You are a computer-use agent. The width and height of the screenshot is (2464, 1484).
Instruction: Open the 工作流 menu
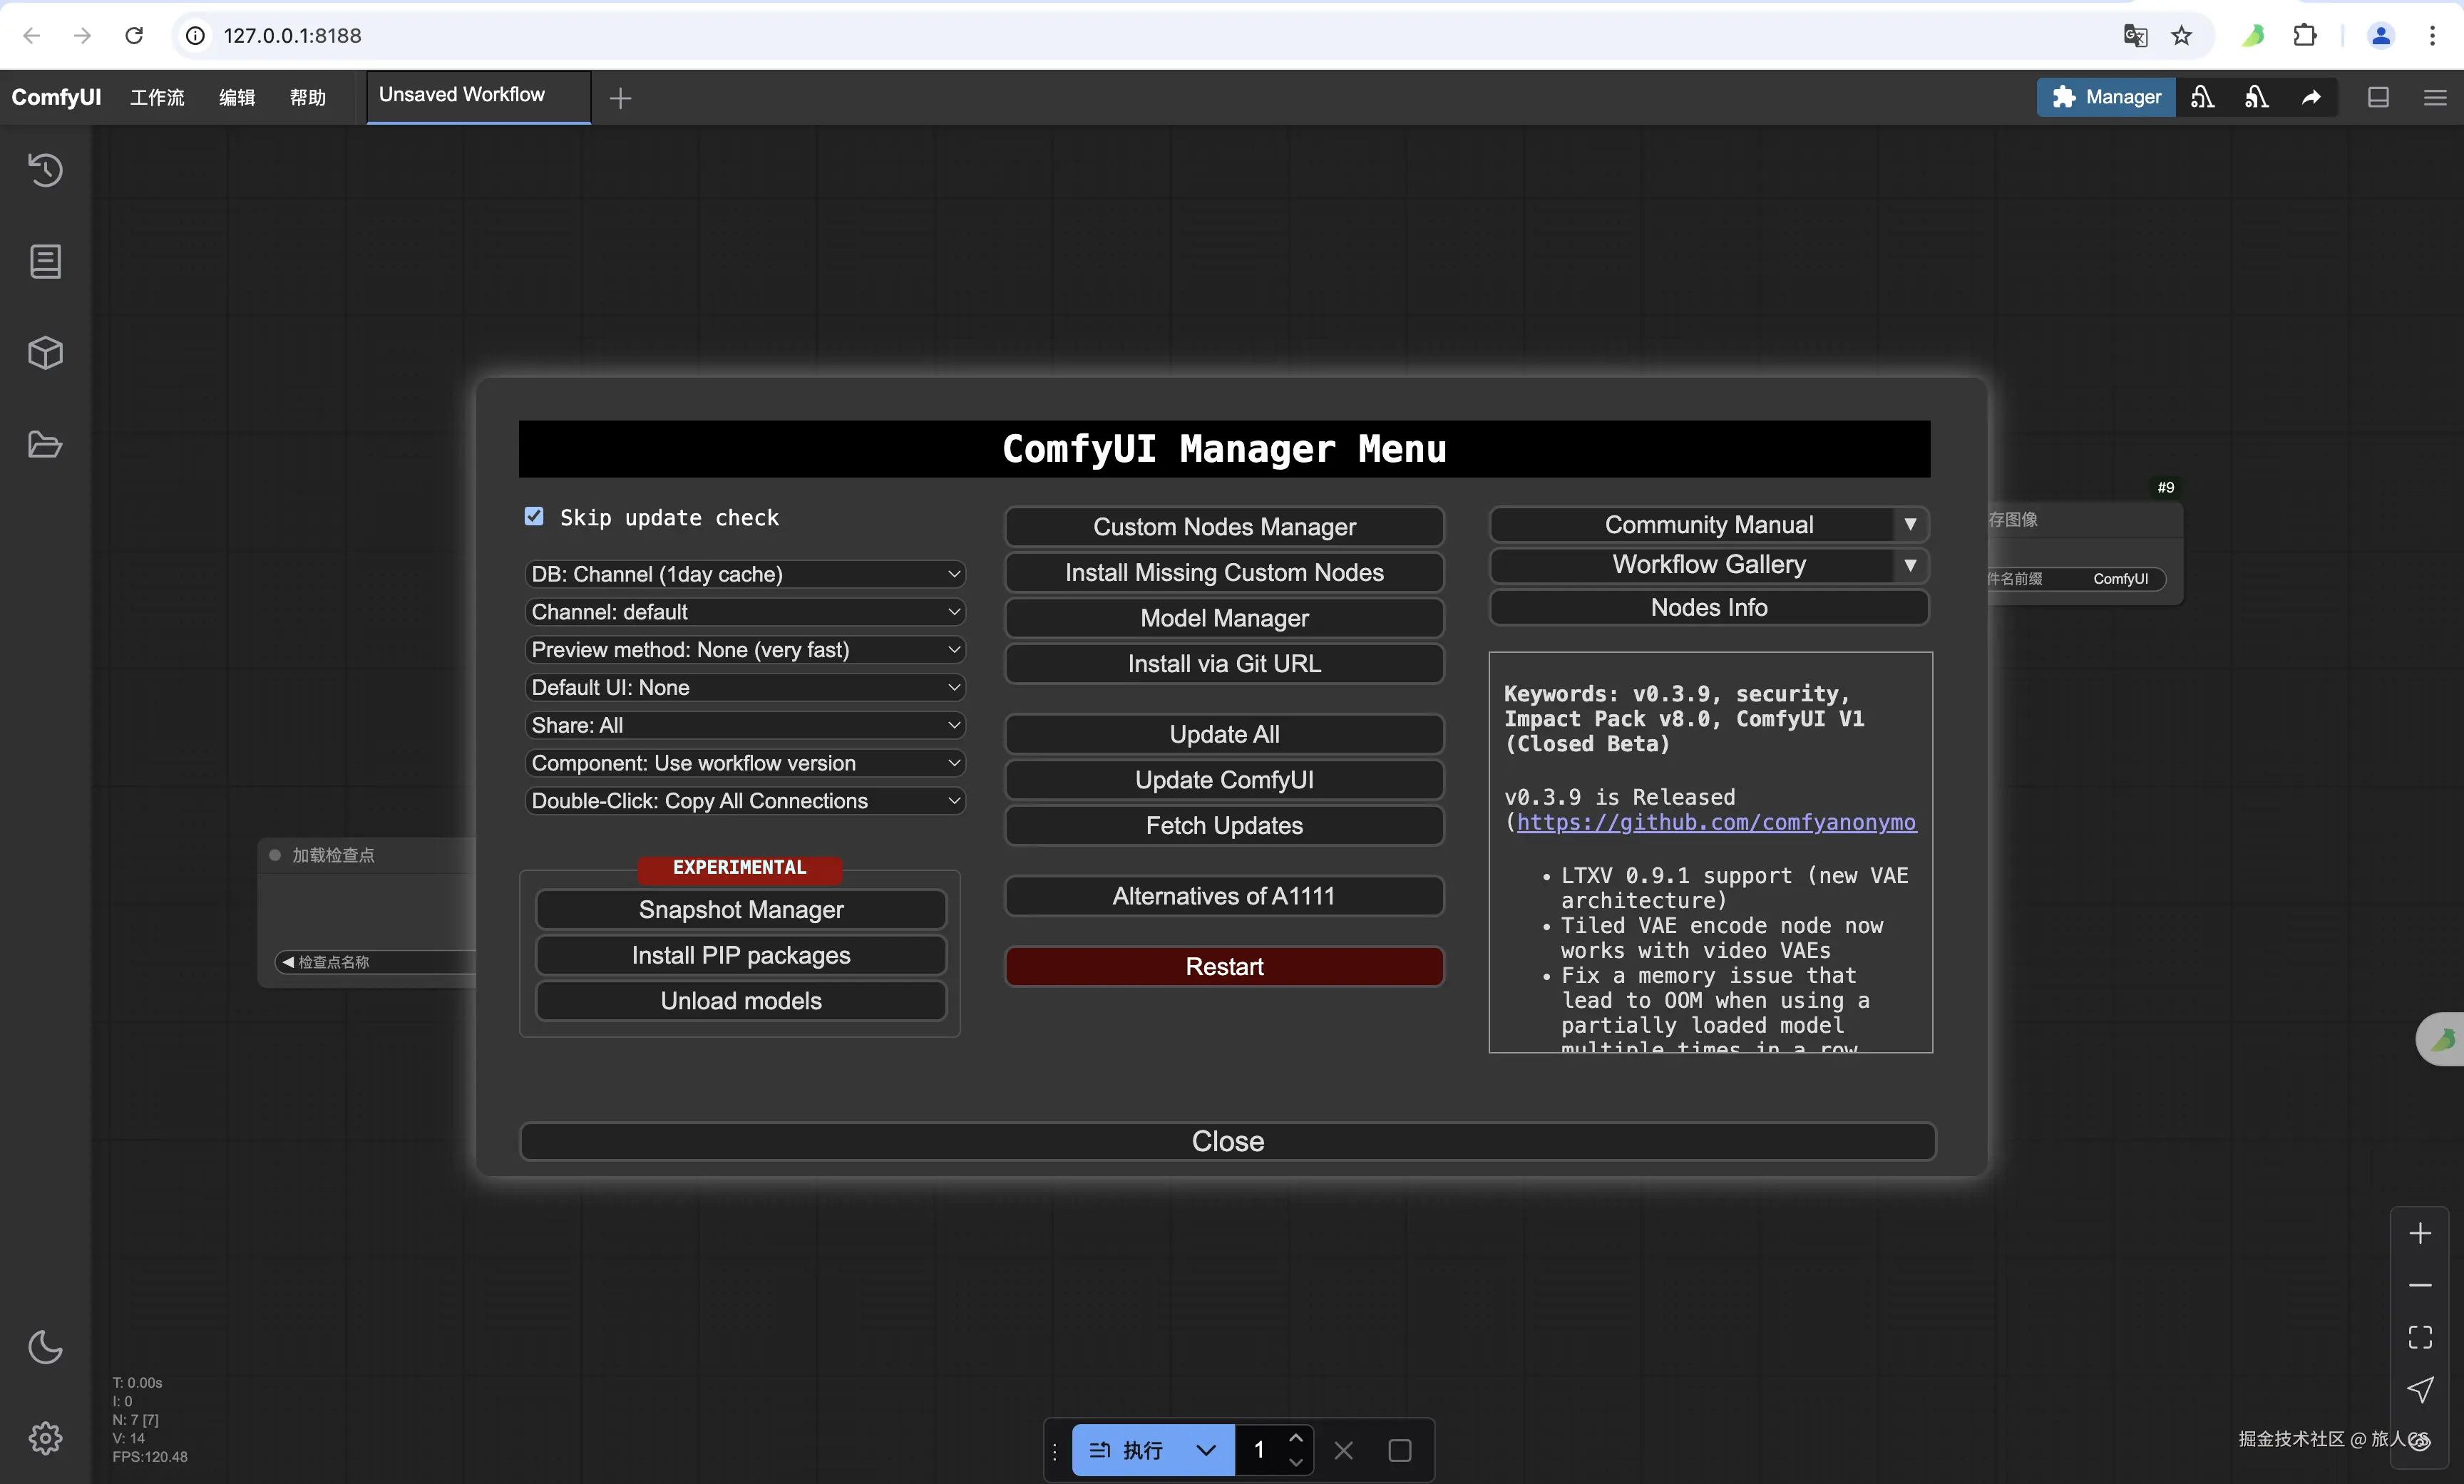click(x=157, y=97)
